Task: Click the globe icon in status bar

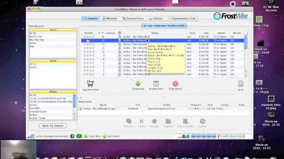Action: pos(72,136)
